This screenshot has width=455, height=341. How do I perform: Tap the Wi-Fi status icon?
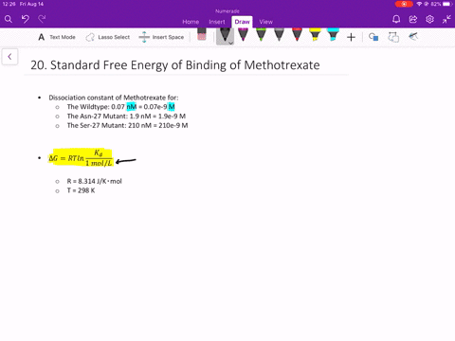tap(419, 4)
